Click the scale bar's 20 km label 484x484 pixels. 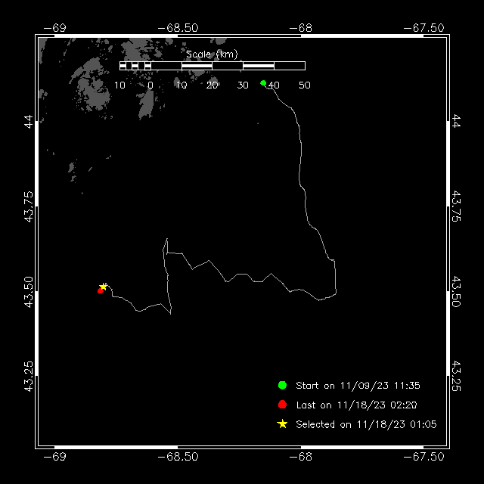pyautogui.click(x=213, y=85)
